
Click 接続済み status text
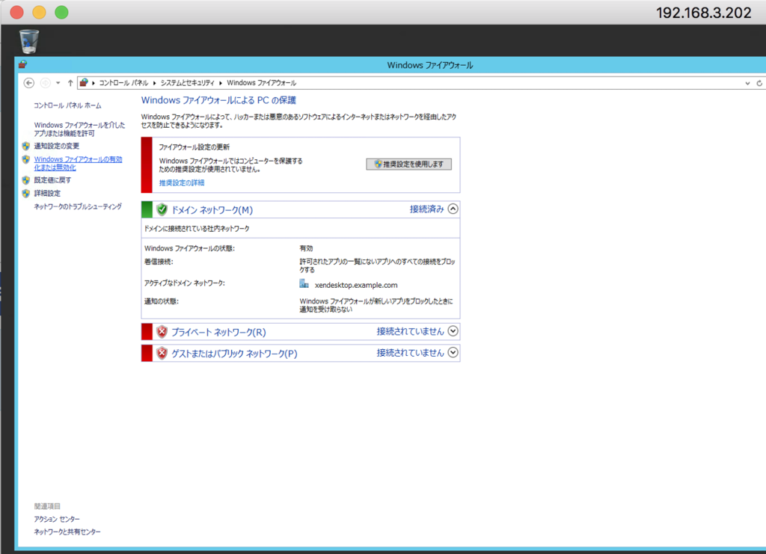pos(426,209)
